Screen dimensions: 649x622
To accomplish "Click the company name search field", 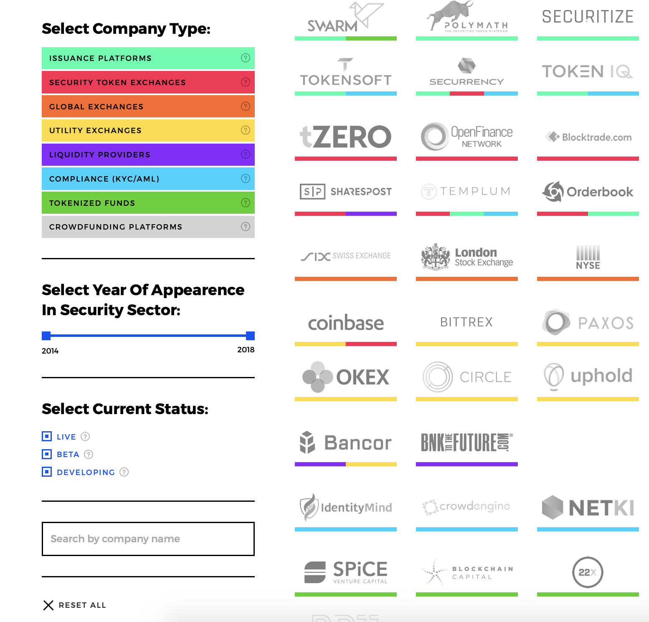I will point(148,539).
